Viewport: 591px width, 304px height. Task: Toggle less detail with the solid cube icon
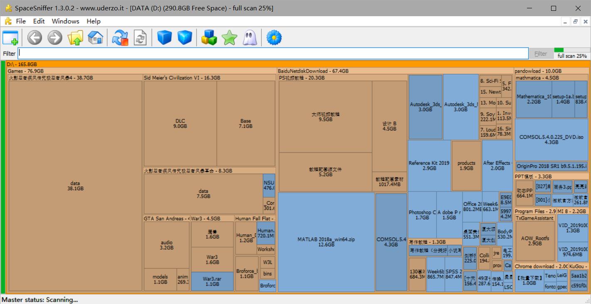(x=164, y=37)
